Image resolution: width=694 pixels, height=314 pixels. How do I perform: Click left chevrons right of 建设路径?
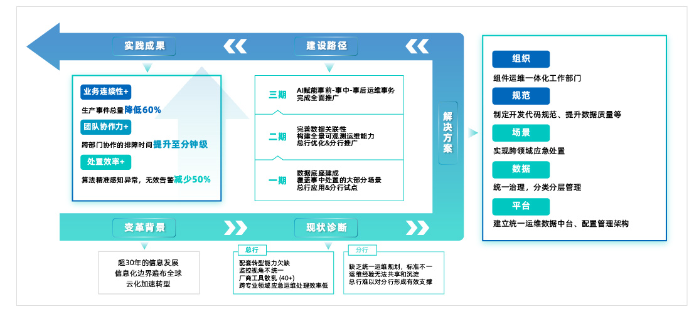[417, 46]
